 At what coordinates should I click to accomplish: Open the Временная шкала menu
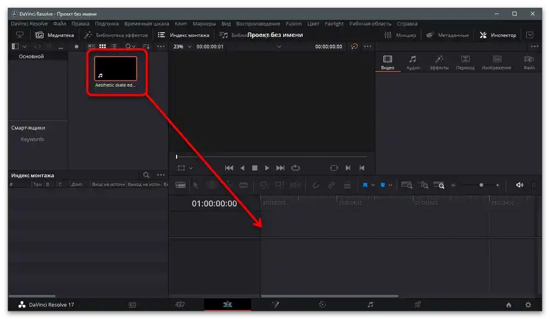pyautogui.click(x=146, y=24)
